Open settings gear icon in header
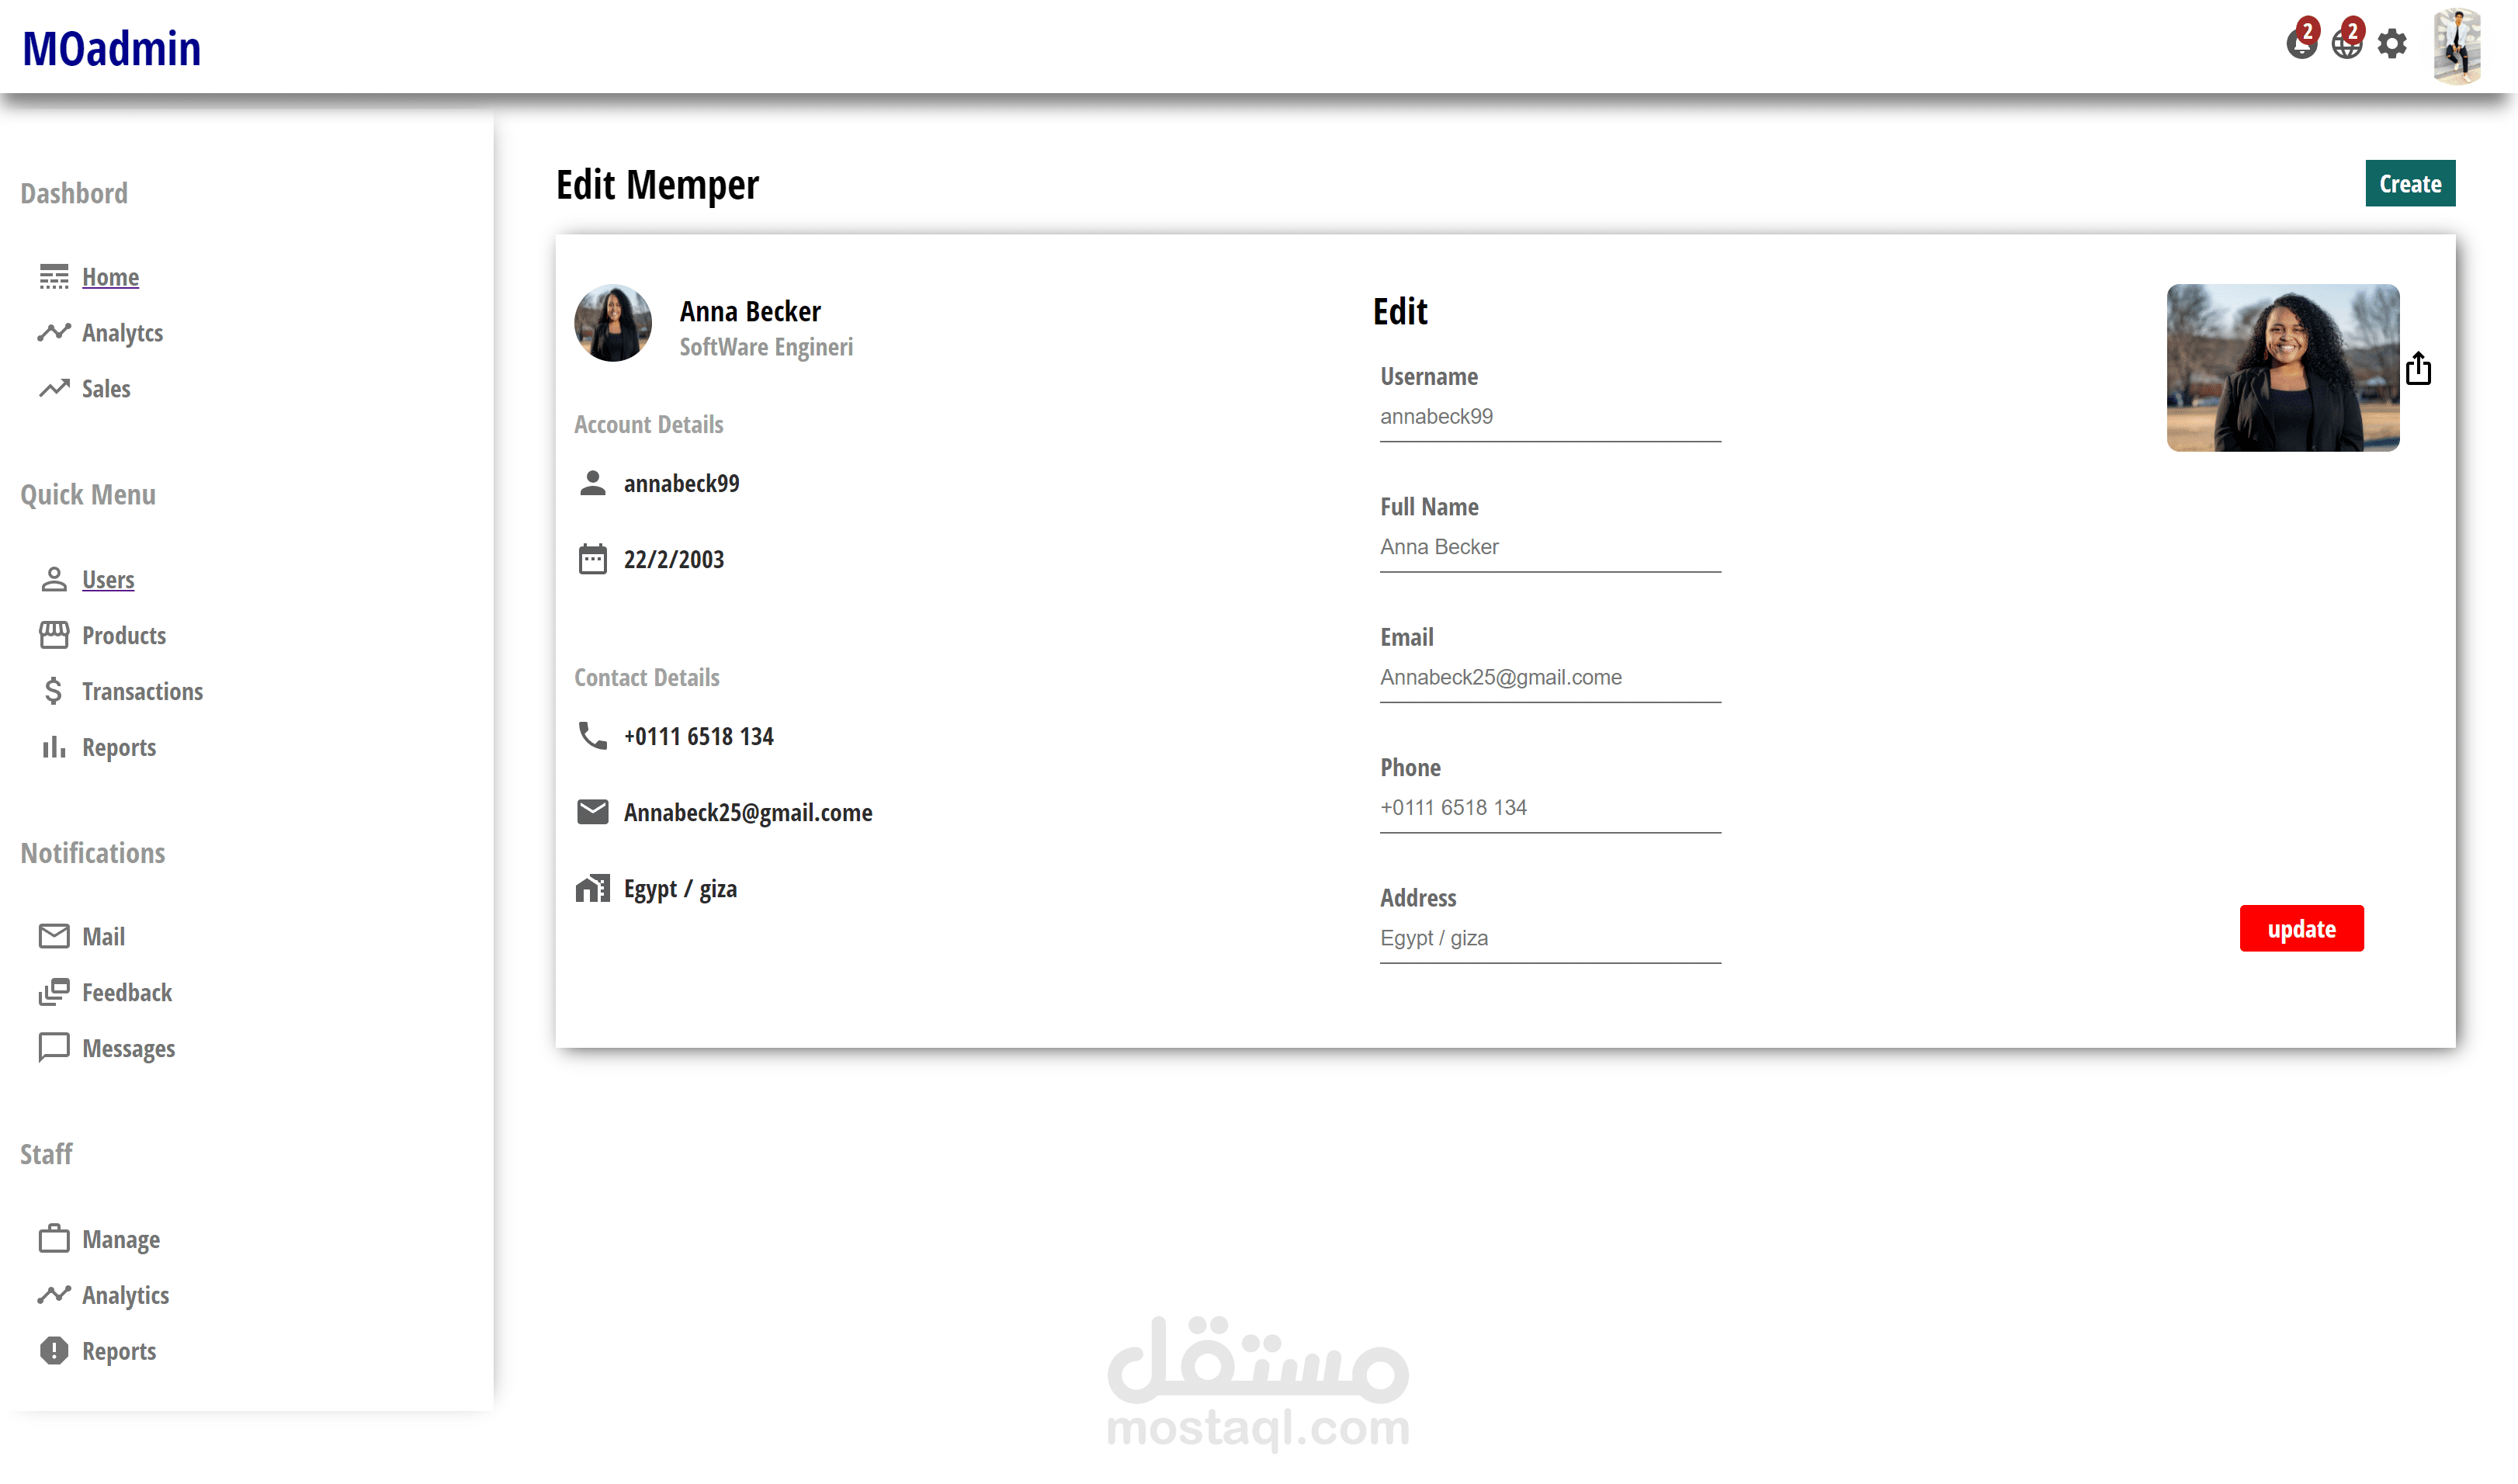The height and width of the screenshot is (1484, 2518). [2391, 44]
